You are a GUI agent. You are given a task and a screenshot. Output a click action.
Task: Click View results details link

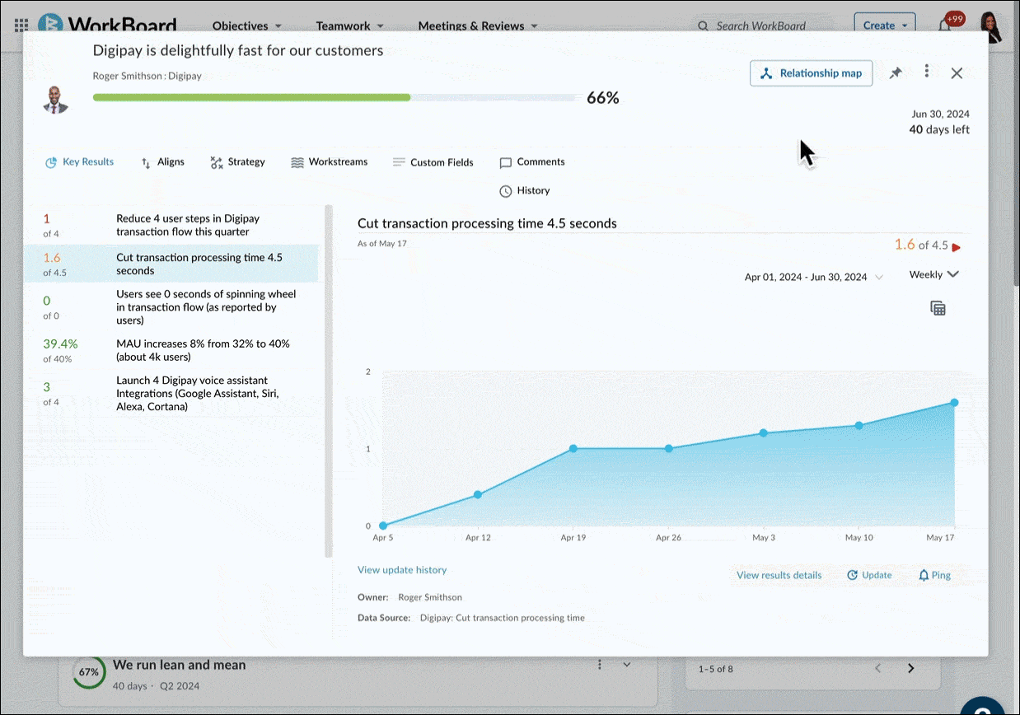[779, 575]
